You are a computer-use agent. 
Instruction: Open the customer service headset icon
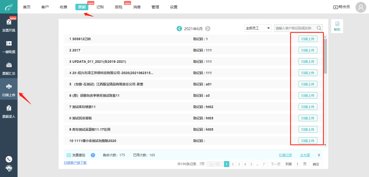tap(9, 168)
